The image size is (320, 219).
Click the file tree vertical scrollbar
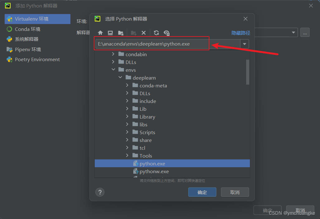click(248, 72)
